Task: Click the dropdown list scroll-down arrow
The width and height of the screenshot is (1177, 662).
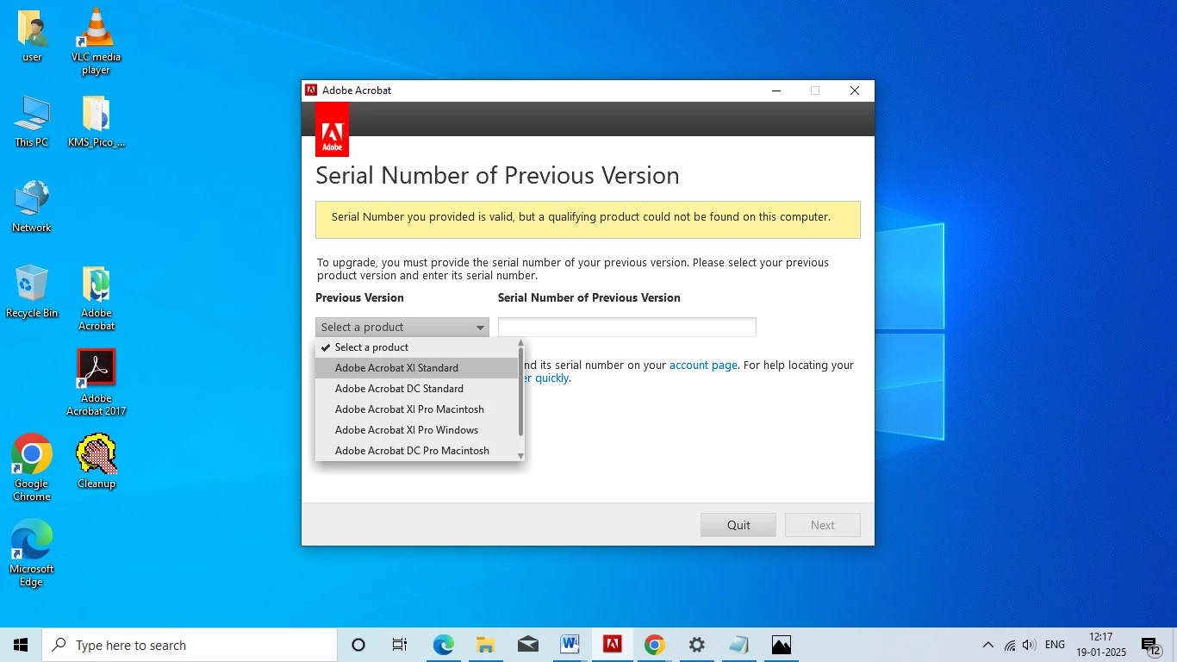Action: coord(520,455)
